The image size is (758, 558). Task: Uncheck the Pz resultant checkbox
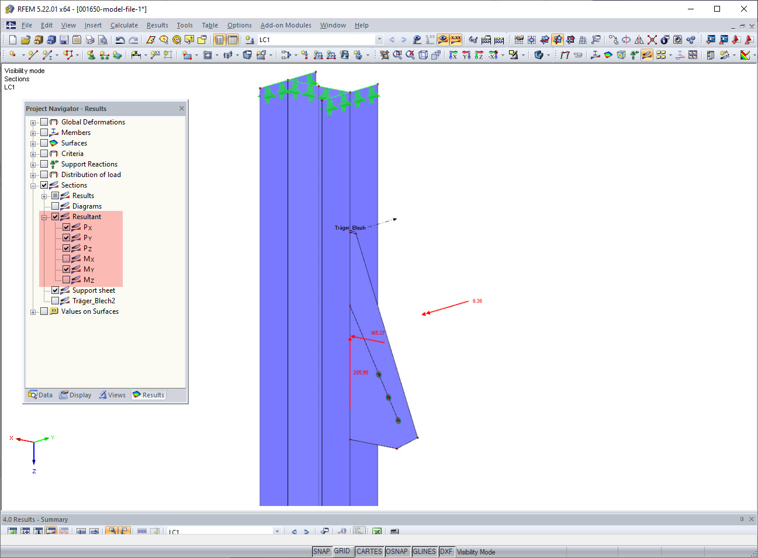coord(66,248)
